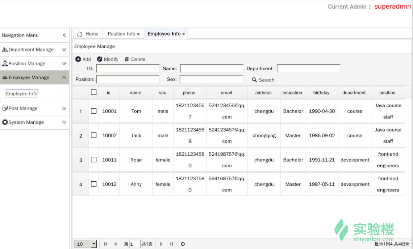
Task: Click the phone cell 18211234567
Action: tap(189, 111)
